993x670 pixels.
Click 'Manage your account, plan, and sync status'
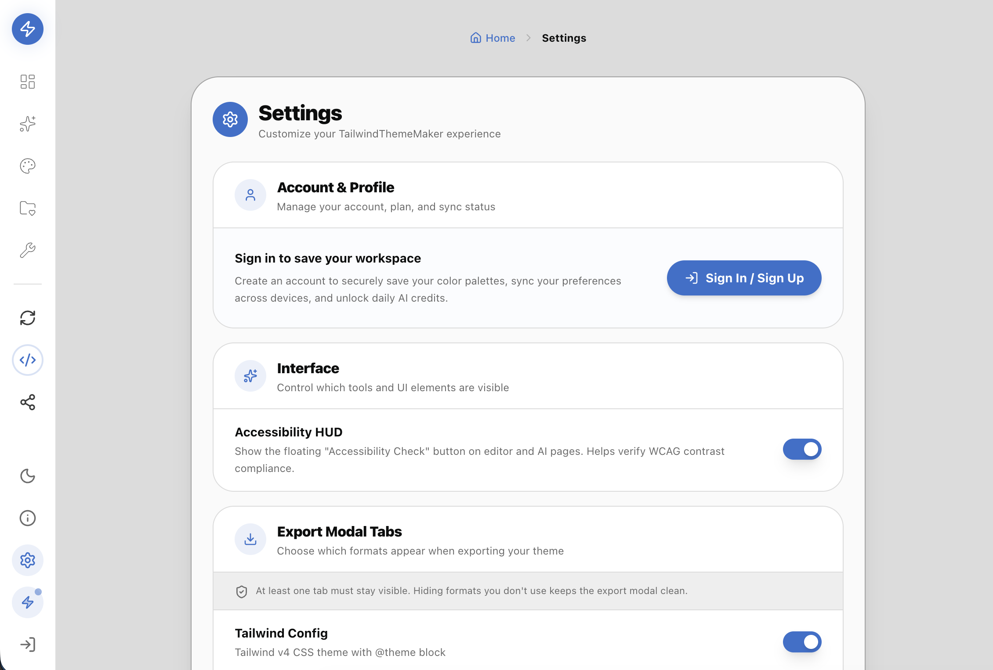point(386,207)
